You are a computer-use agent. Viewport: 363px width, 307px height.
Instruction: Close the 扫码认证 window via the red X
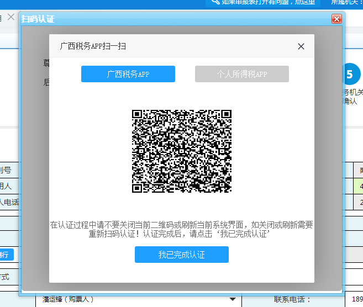pyautogui.click(x=336, y=19)
